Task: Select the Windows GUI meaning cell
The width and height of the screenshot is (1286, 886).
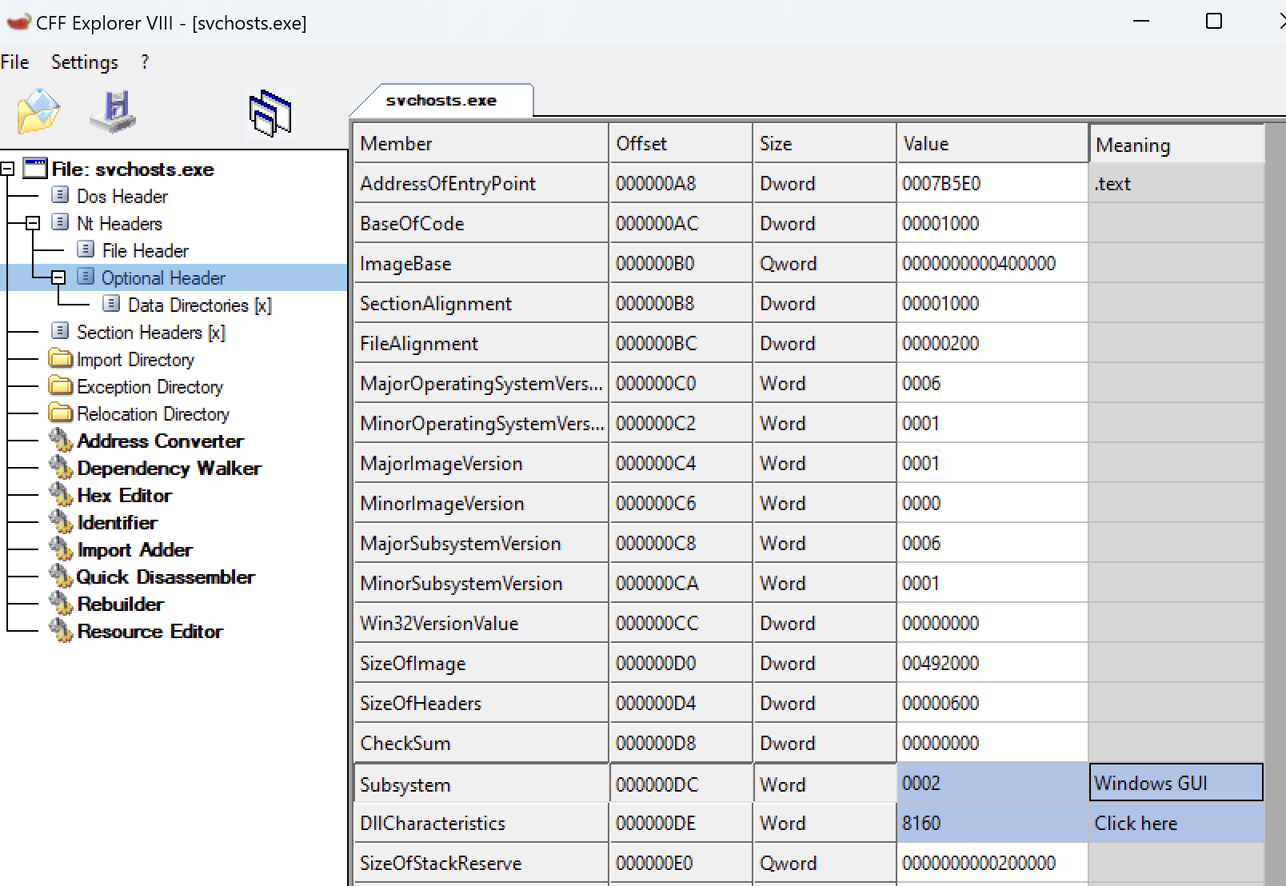Action: coord(1176,782)
